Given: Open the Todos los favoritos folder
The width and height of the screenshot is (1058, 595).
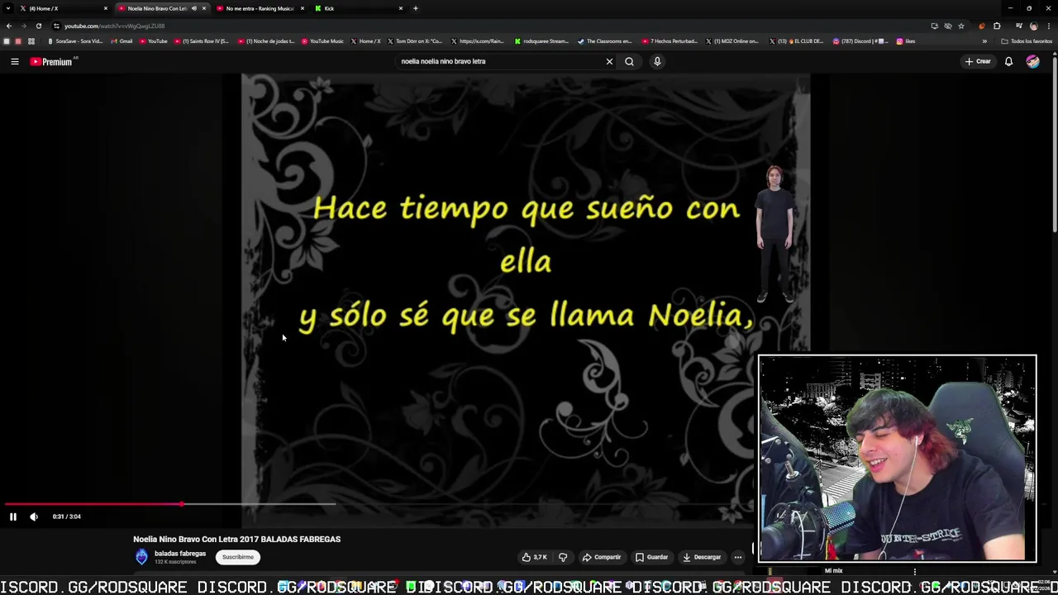Looking at the screenshot, I should [1026, 41].
